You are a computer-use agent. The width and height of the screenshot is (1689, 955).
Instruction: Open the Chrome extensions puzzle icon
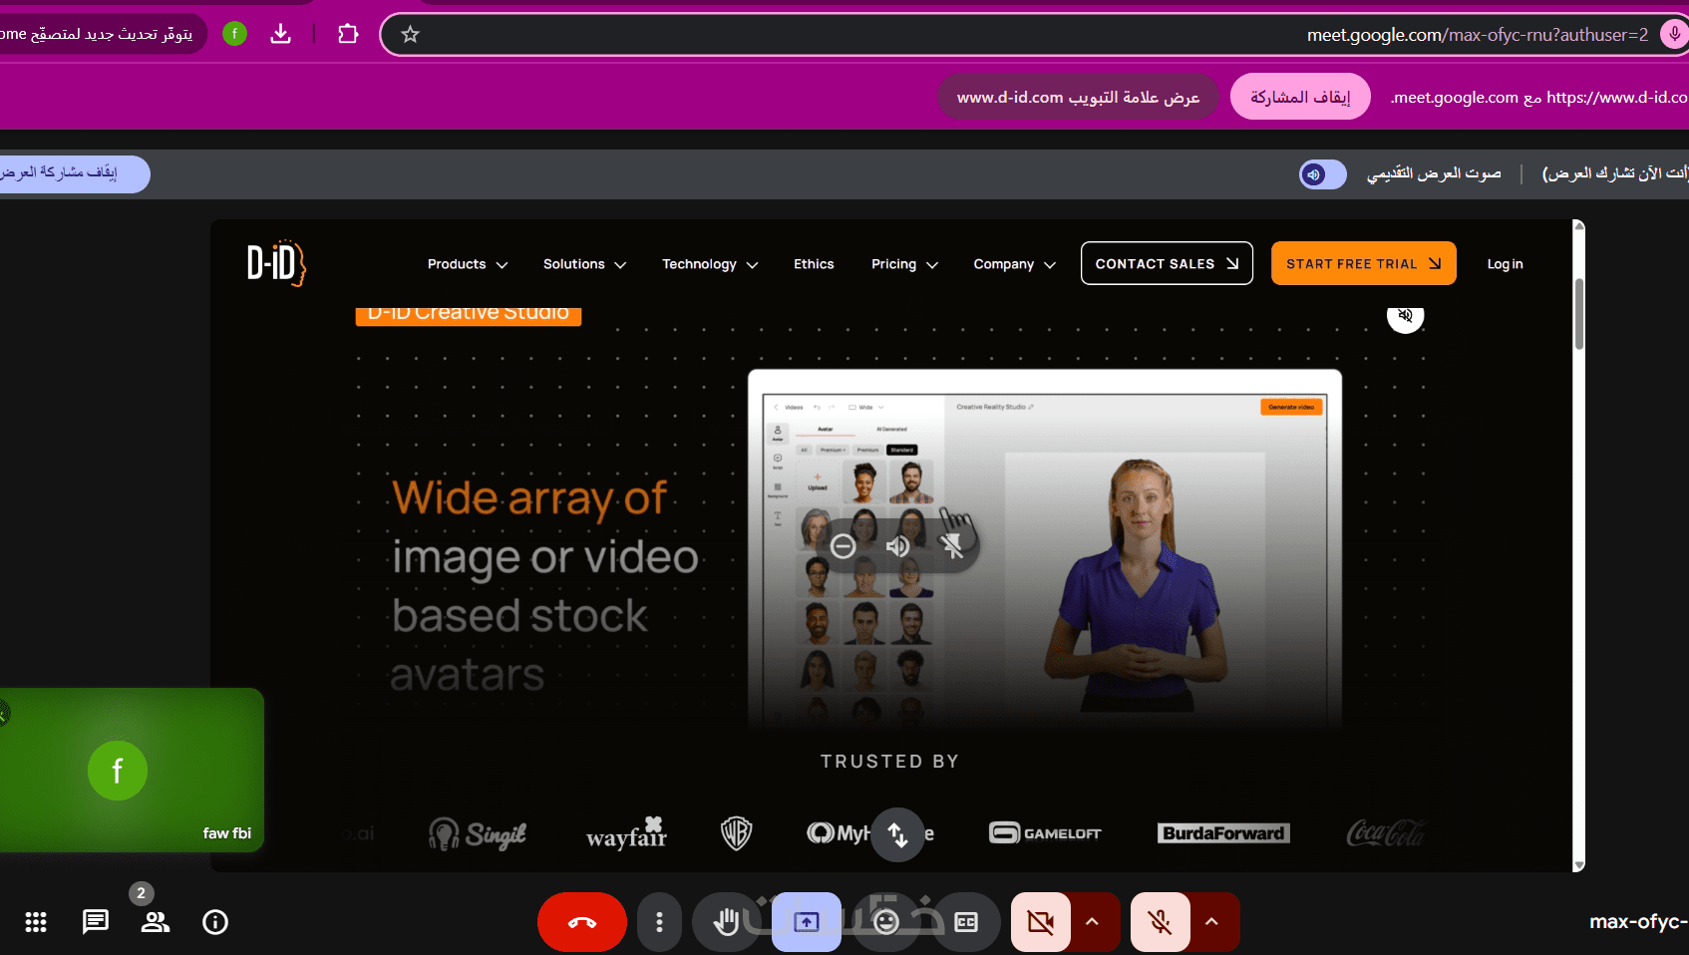point(348,35)
